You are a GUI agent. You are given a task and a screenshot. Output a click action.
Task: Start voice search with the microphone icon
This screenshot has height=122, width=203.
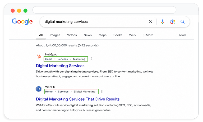(163, 22)
